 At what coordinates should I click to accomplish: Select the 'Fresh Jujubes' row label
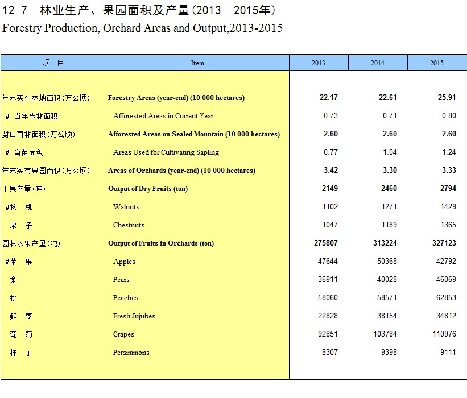click(134, 316)
